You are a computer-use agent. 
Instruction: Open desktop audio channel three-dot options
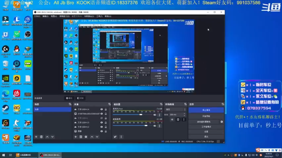[x=159, y=126]
